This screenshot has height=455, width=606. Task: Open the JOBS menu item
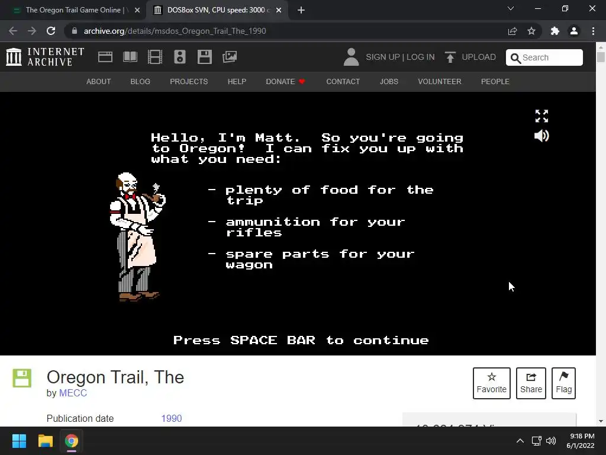389,82
